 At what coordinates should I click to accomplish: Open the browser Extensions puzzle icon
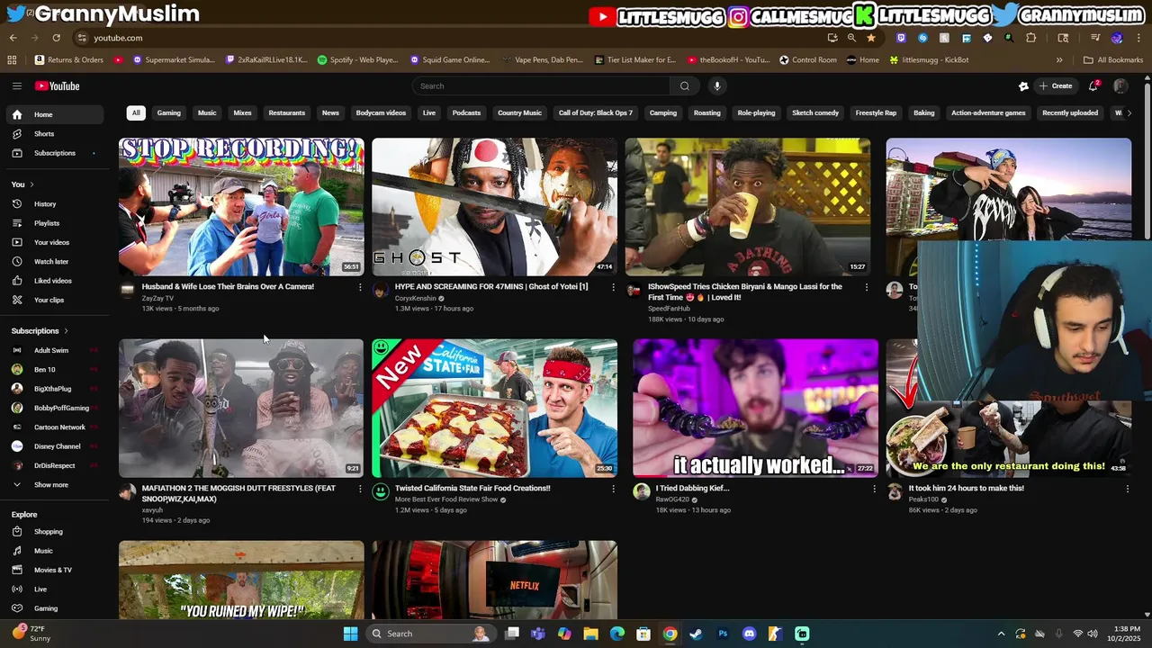pyautogui.click(x=1031, y=38)
